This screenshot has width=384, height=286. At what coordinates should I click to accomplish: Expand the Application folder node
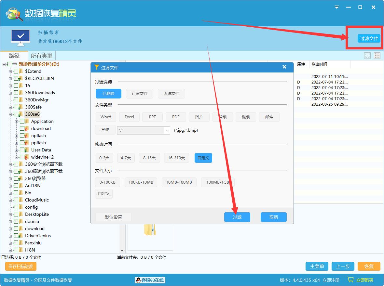click(16, 121)
